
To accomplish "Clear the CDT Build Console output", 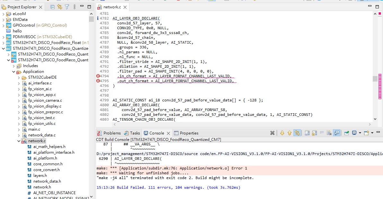I will point(329,133).
